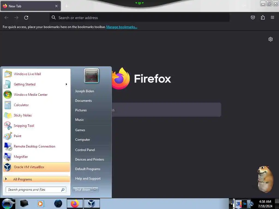Open media player icon on taskbar
Viewport: 279px width, 209px height.
[41, 204]
